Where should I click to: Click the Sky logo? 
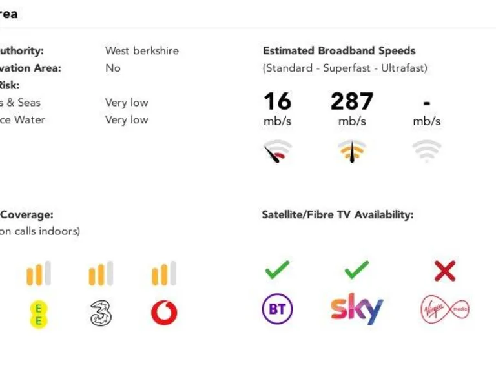click(357, 309)
